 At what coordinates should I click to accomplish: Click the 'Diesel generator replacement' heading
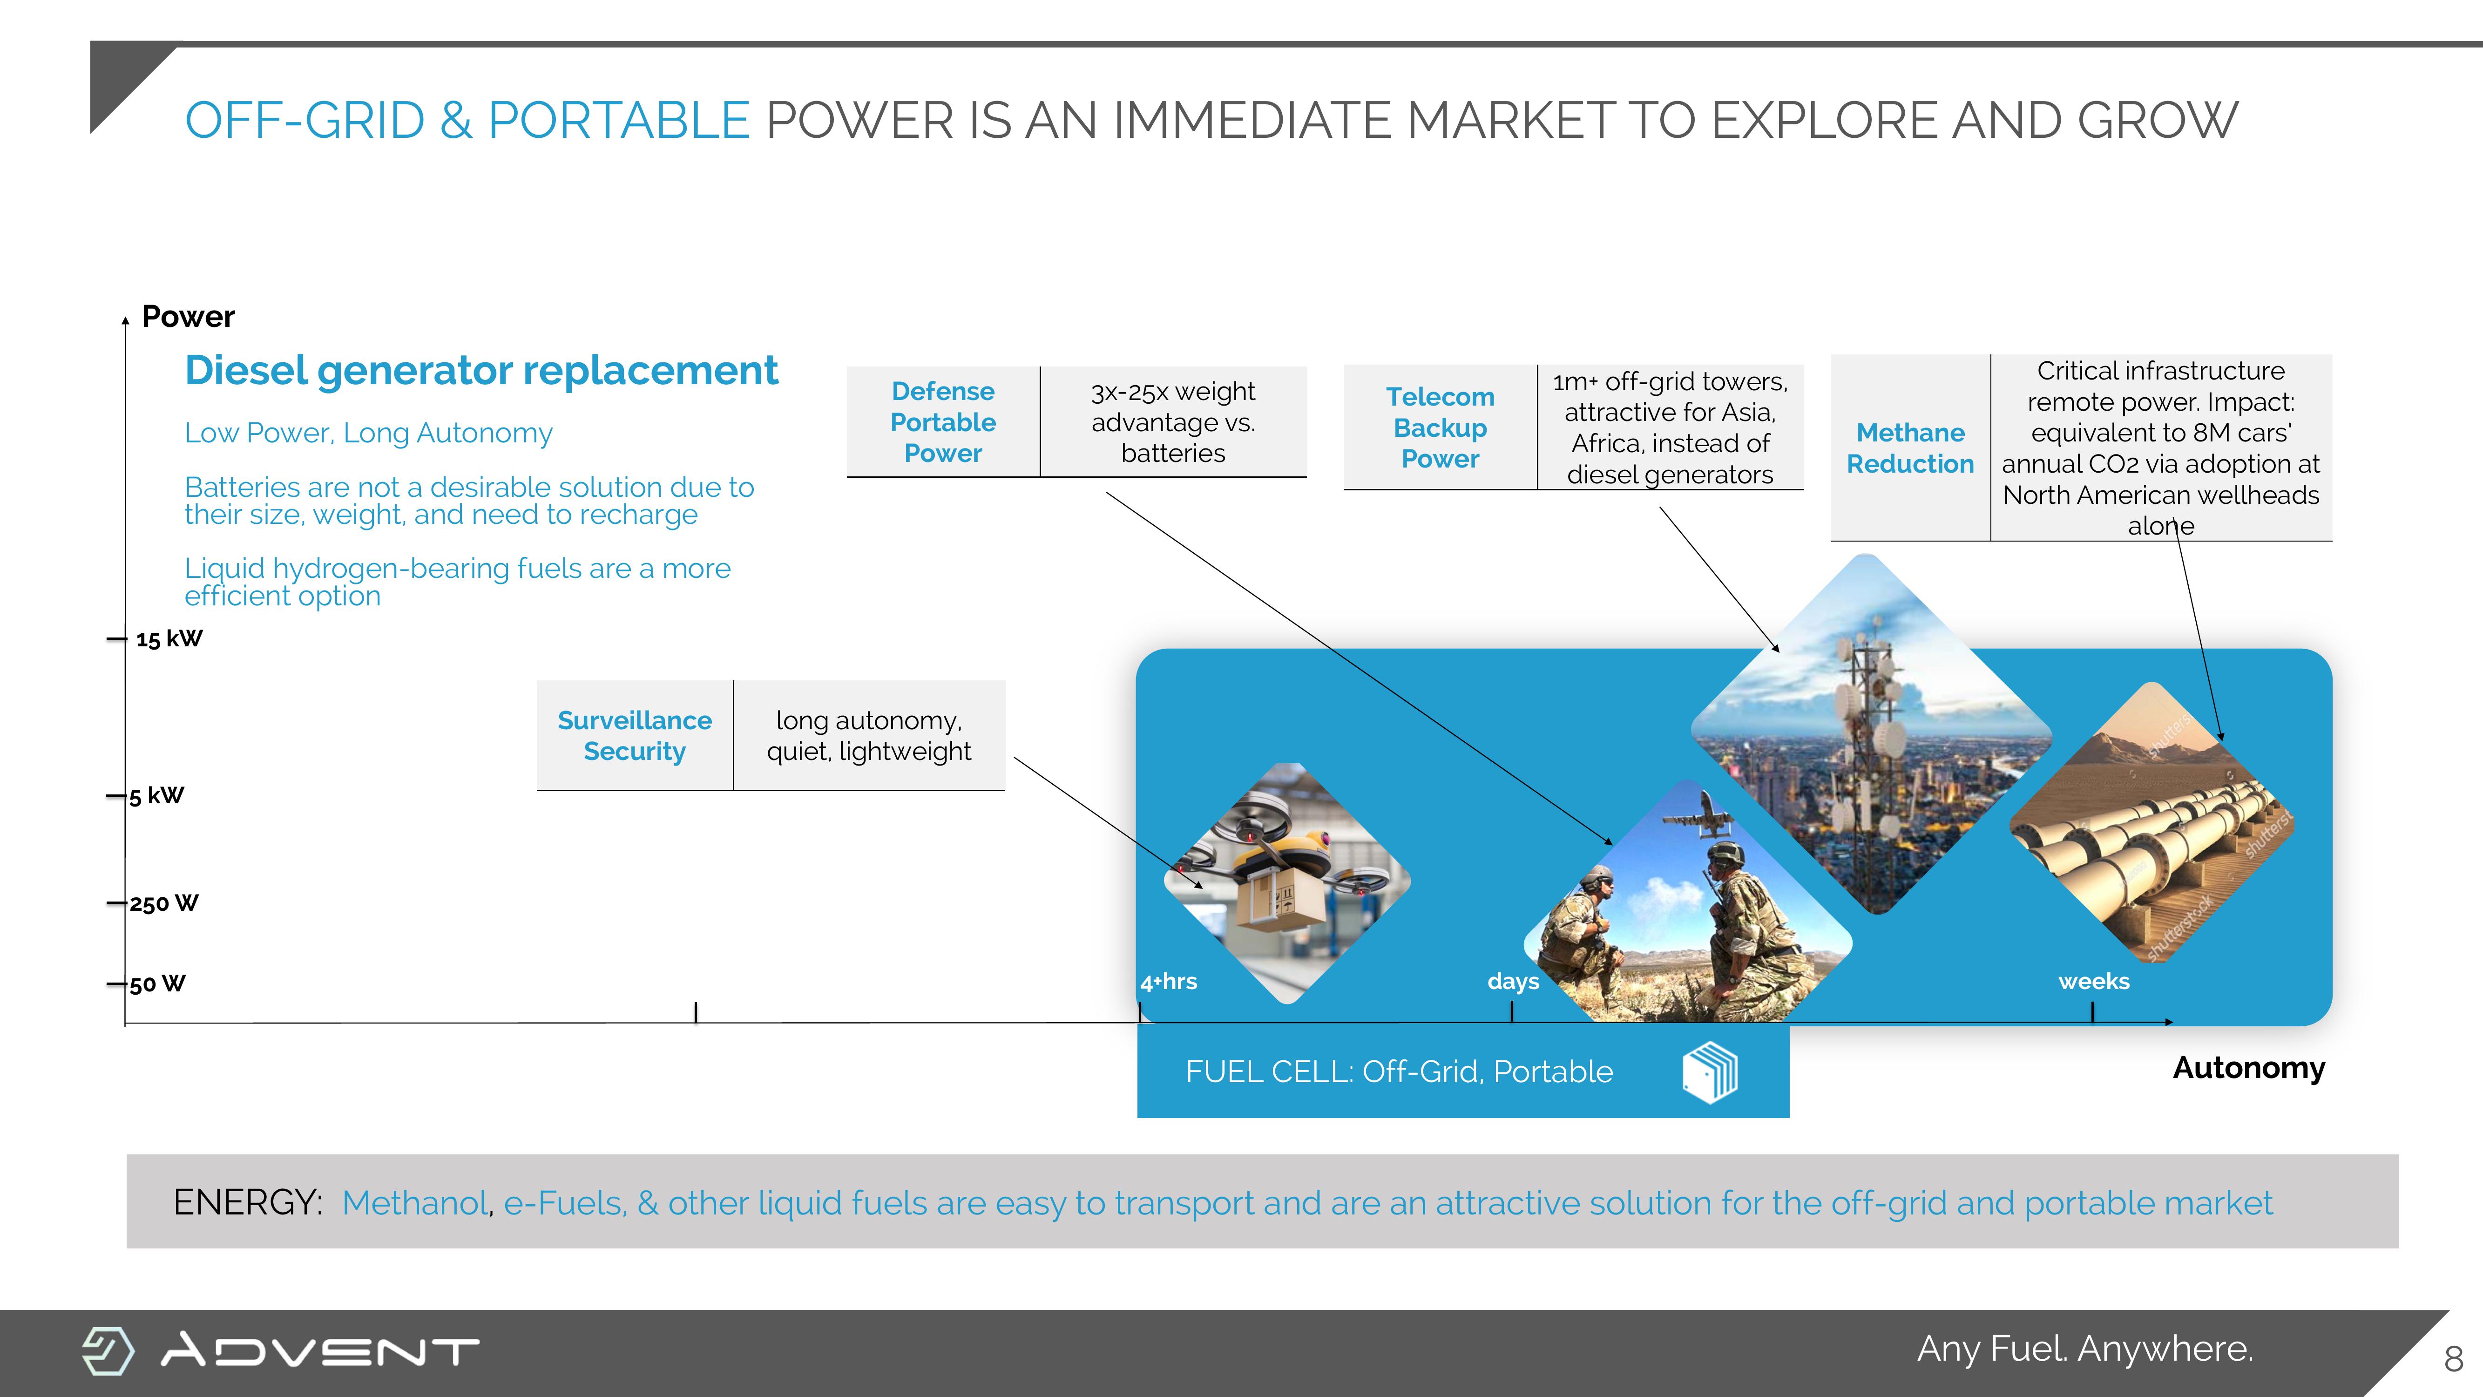[481, 370]
